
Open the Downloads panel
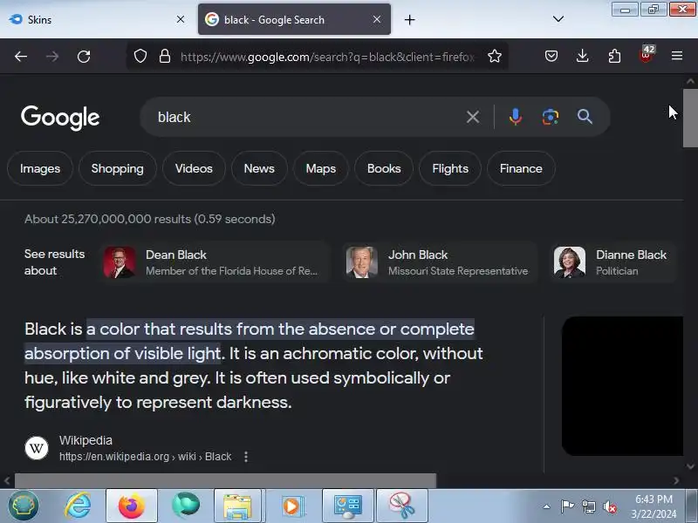[582, 56]
